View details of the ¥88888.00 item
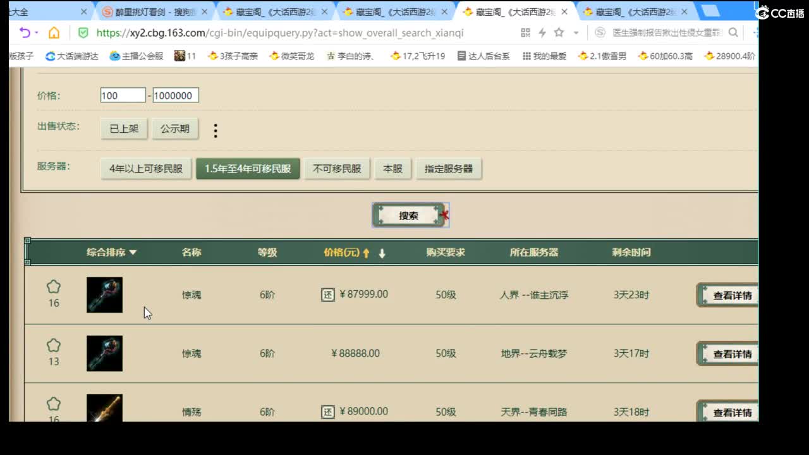This screenshot has width=809, height=455. [727, 354]
